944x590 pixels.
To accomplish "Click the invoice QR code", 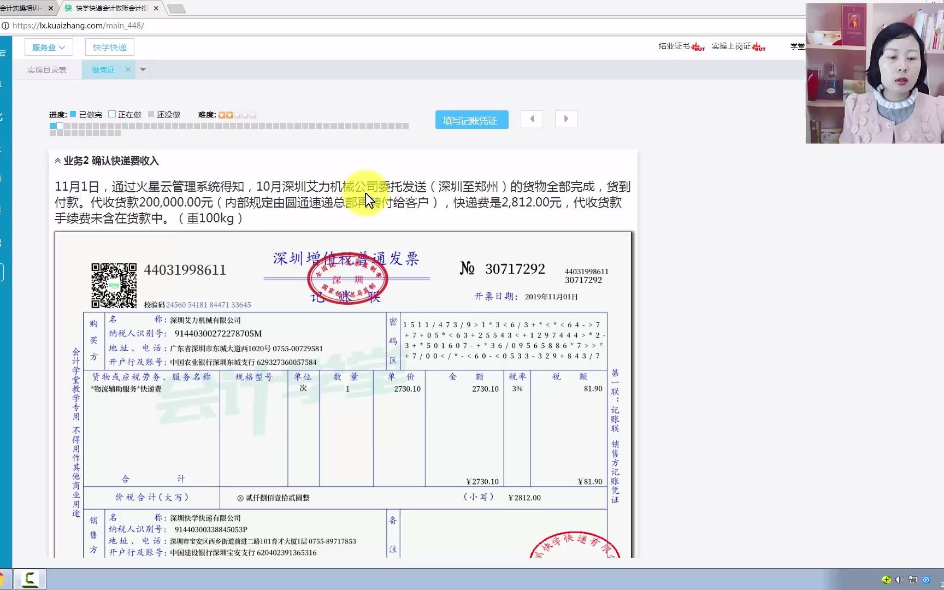I will click(114, 285).
